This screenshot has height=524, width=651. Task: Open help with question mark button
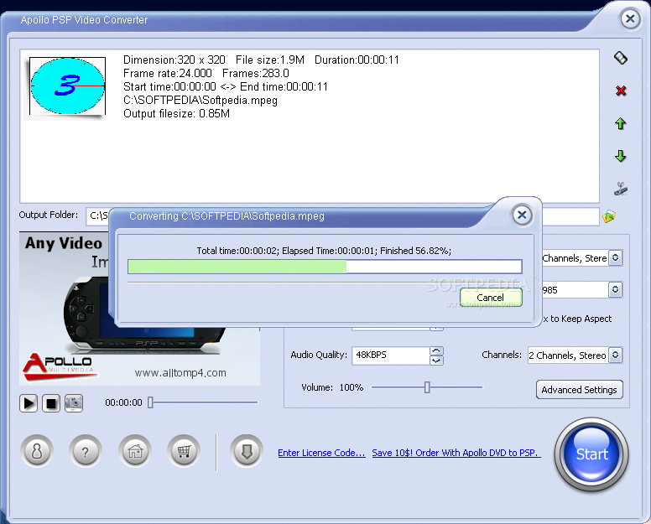click(x=85, y=451)
